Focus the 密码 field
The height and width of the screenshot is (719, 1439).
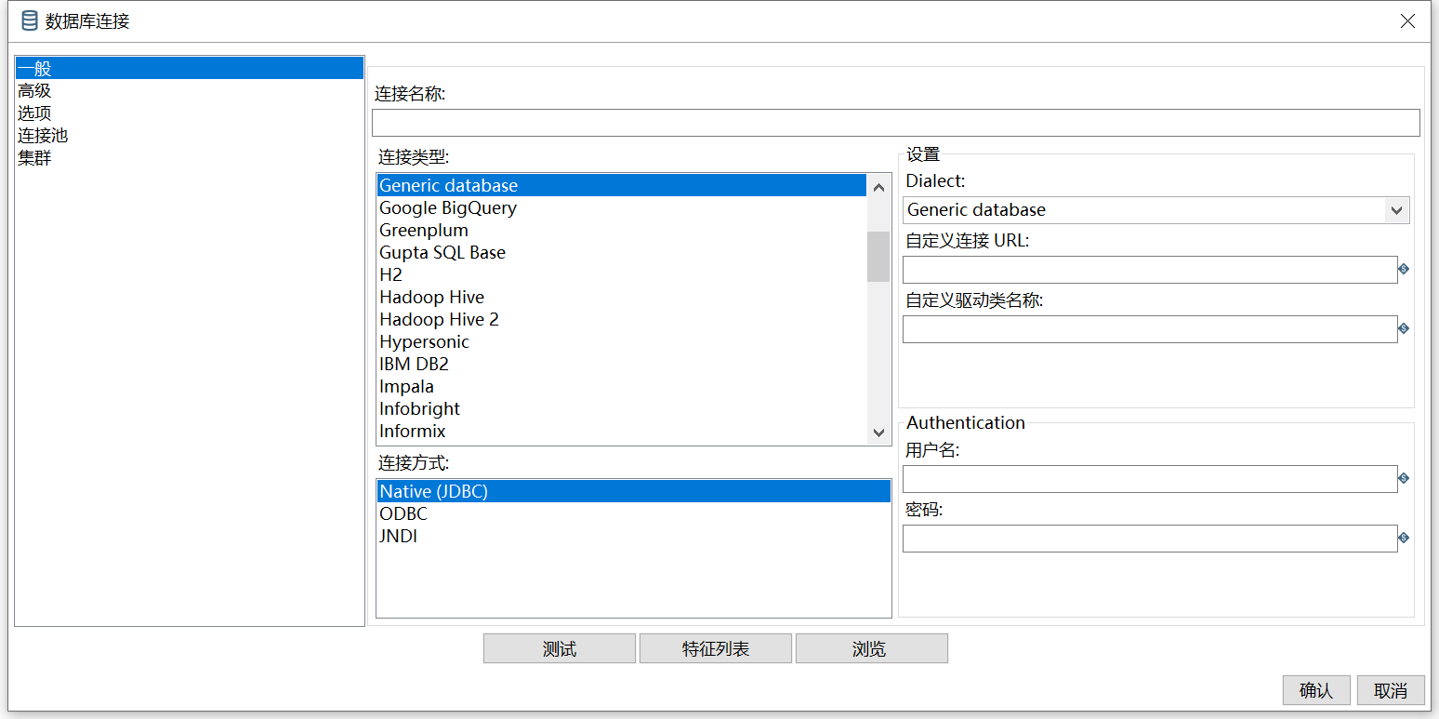(x=1150, y=539)
